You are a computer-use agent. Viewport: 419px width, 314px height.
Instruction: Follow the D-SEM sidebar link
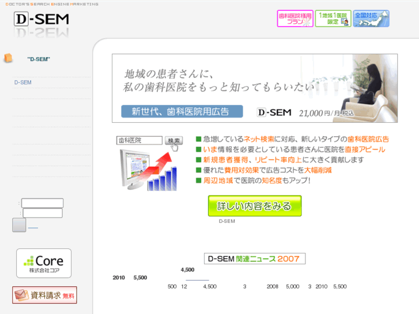pyautogui.click(x=22, y=82)
